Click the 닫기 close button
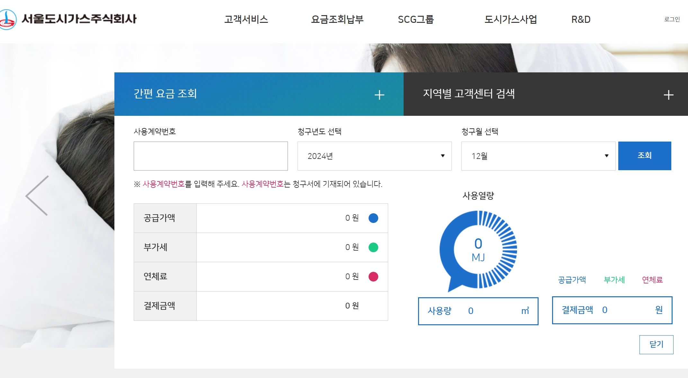Screen dimensions: 688x378 [x=657, y=344]
